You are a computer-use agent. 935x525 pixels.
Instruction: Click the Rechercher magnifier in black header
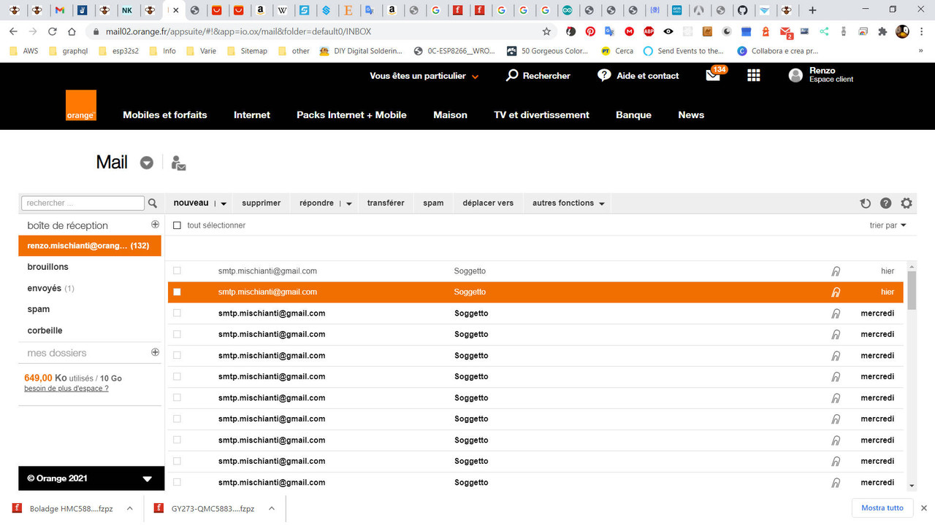pyautogui.click(x=512, y=75)
